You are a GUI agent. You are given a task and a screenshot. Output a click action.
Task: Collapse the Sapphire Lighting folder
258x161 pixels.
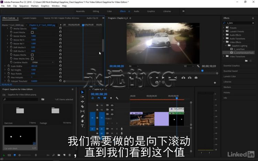[x=226, y=46]
